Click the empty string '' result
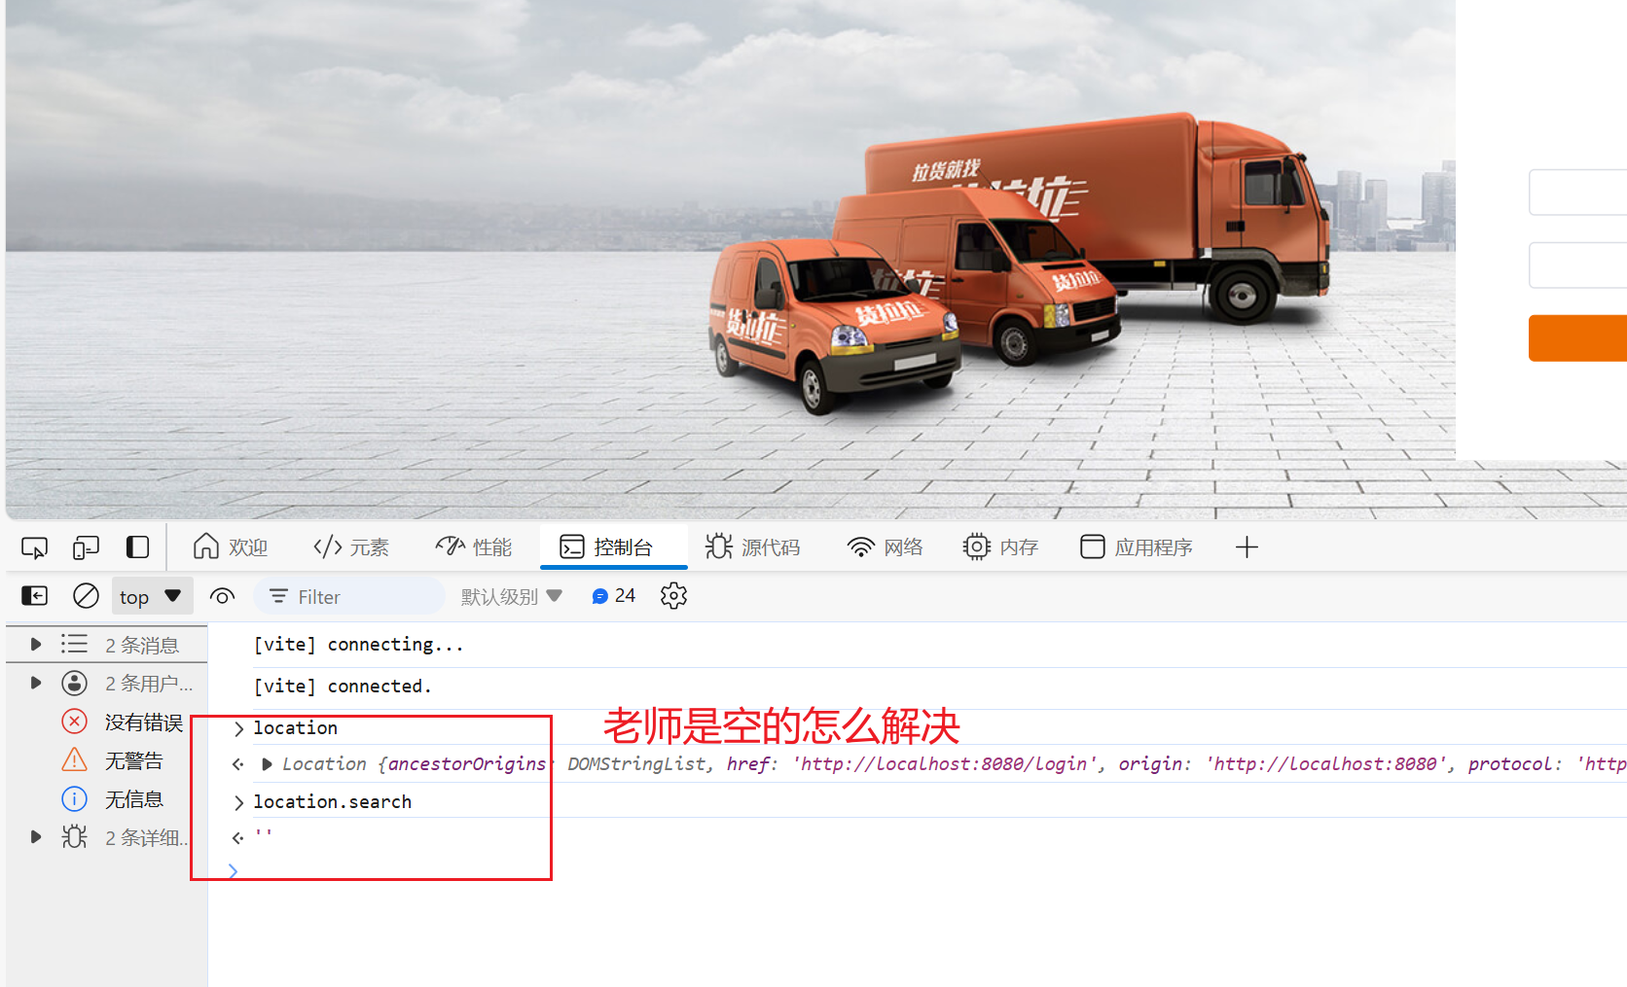 coord(264,836)
